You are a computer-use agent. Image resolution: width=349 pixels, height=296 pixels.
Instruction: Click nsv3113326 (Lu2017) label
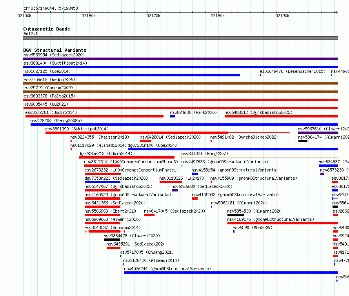click(x=182, y=178)
